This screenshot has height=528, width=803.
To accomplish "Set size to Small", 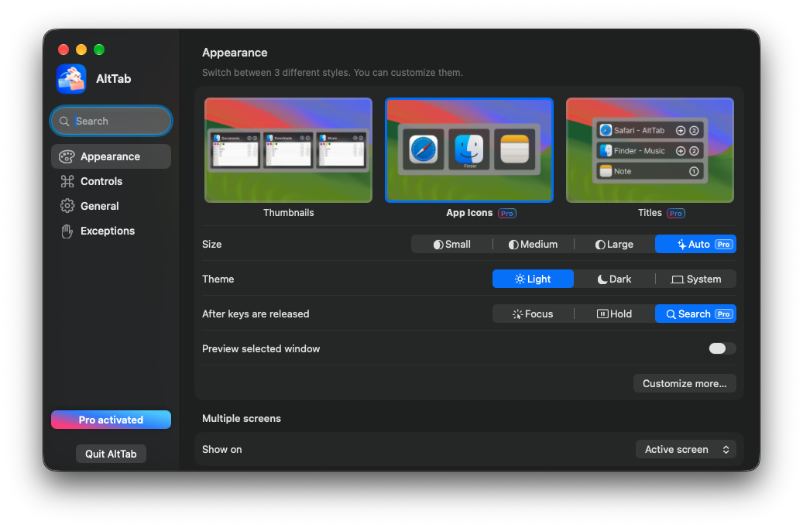I will tap(451, 245).
